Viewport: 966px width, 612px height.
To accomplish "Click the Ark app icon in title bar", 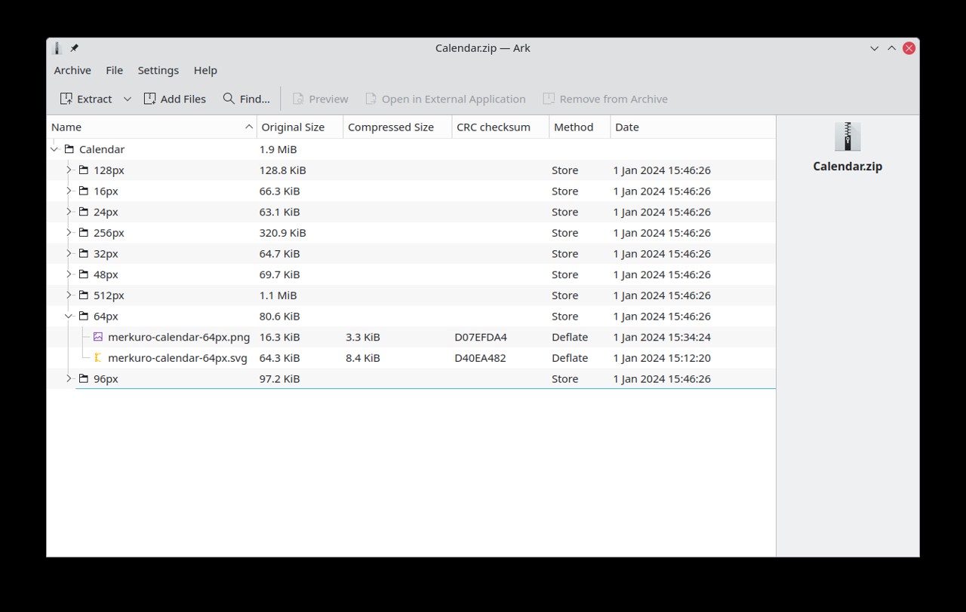I will coord(57,48).
